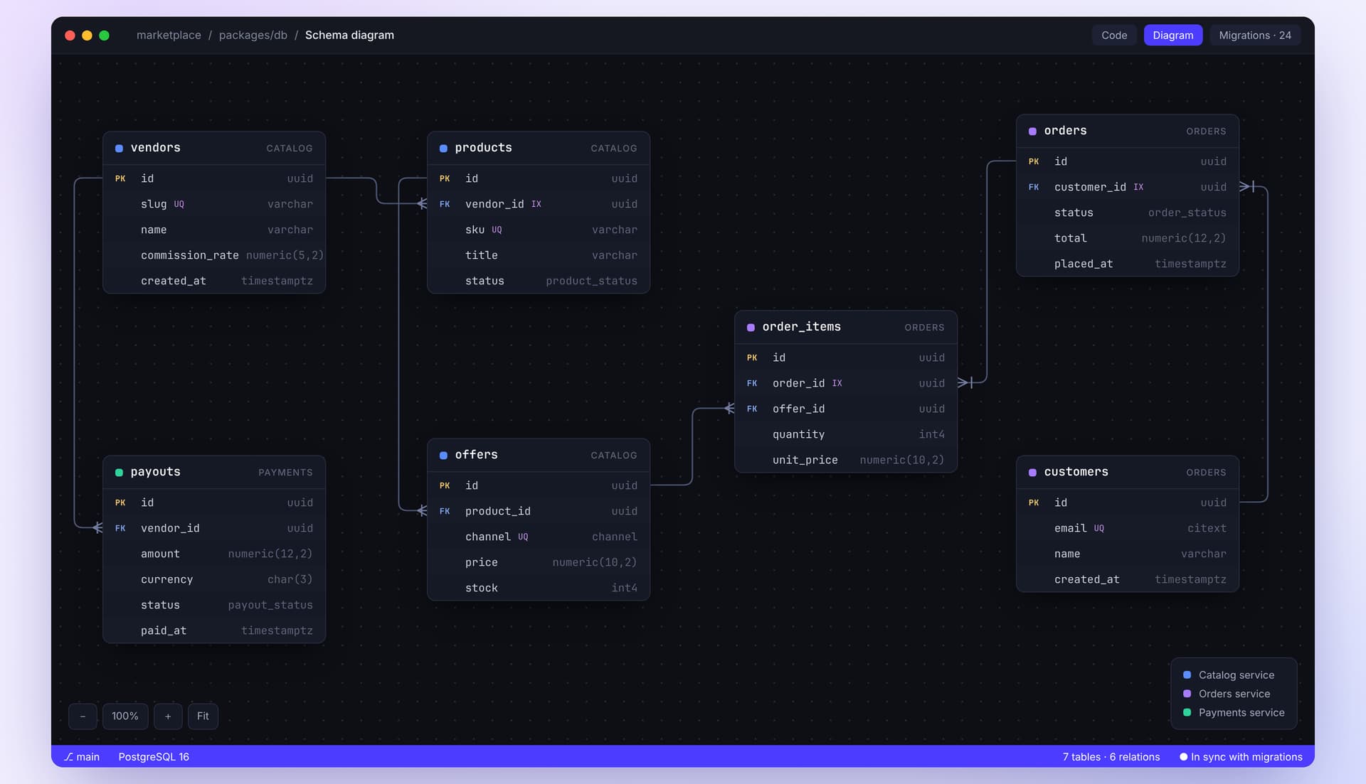Click the IX badge on vendor_id in products
1366x784 pixels.
coord(536,204)
